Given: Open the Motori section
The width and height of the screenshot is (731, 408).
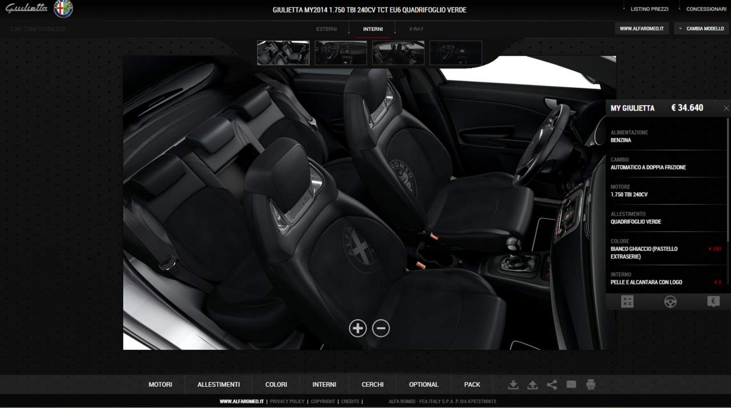Looking at the screenshot, I should [160, 385].
